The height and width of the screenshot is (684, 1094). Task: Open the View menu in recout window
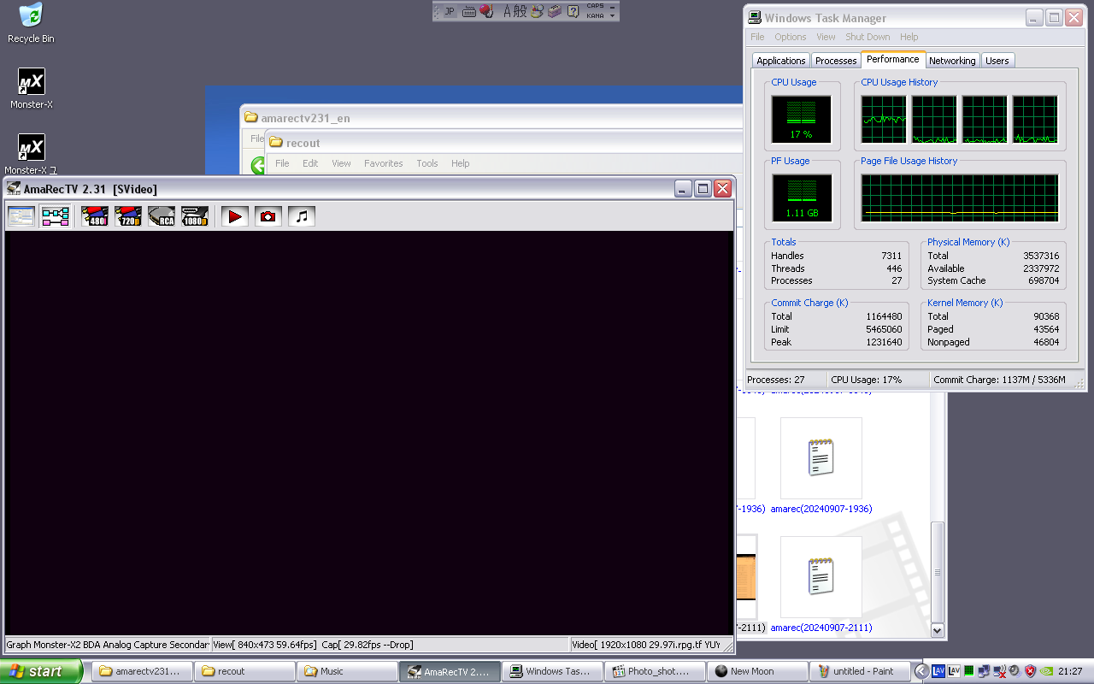pyautogui.click(x=341, y=163)
